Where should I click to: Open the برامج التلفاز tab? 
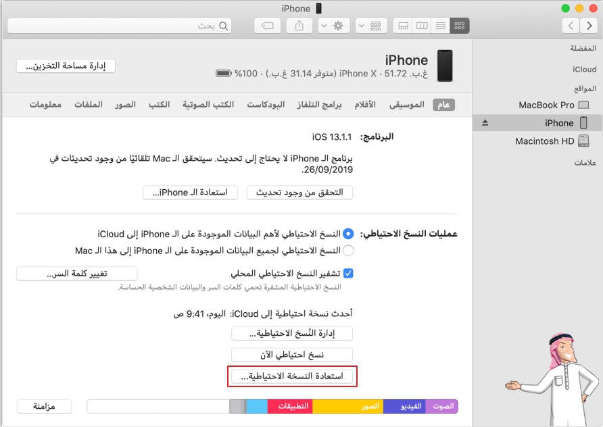pos(319,105)
